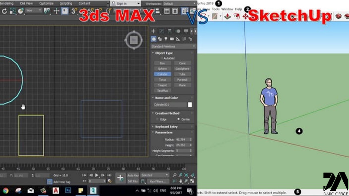
Task: Open the Display panel tab icon
Action: pyautogui.click(x=186, y=31)
